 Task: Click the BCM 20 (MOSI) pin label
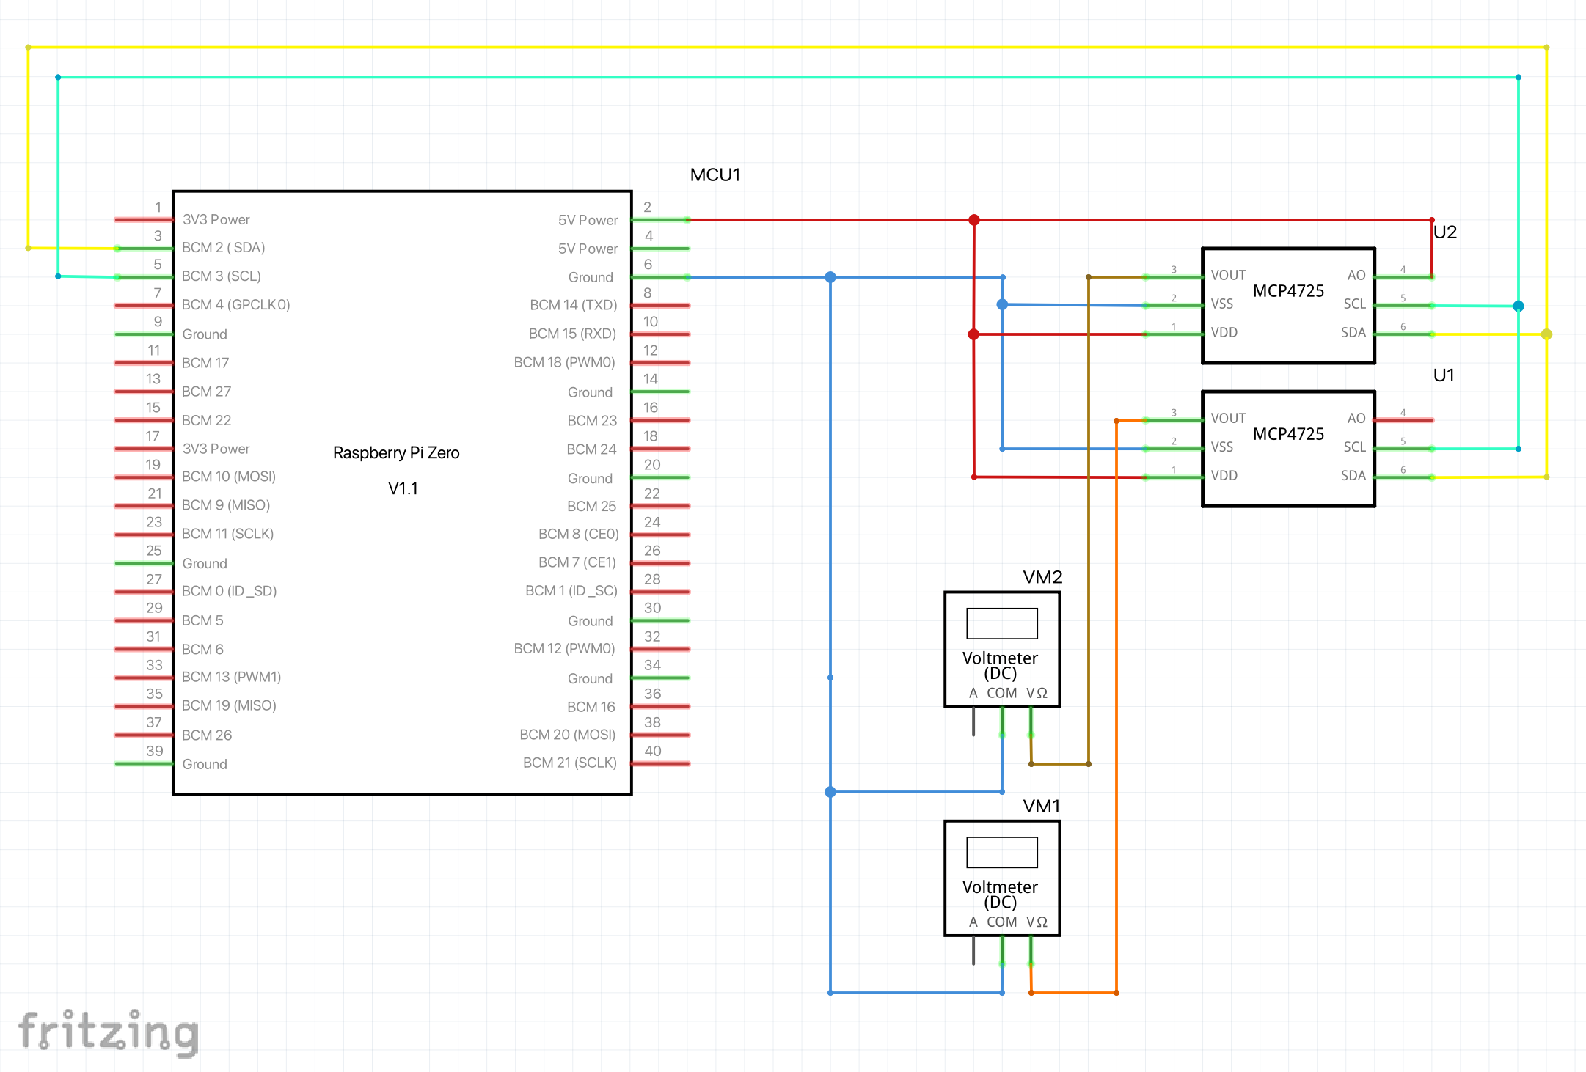(567, 735)
